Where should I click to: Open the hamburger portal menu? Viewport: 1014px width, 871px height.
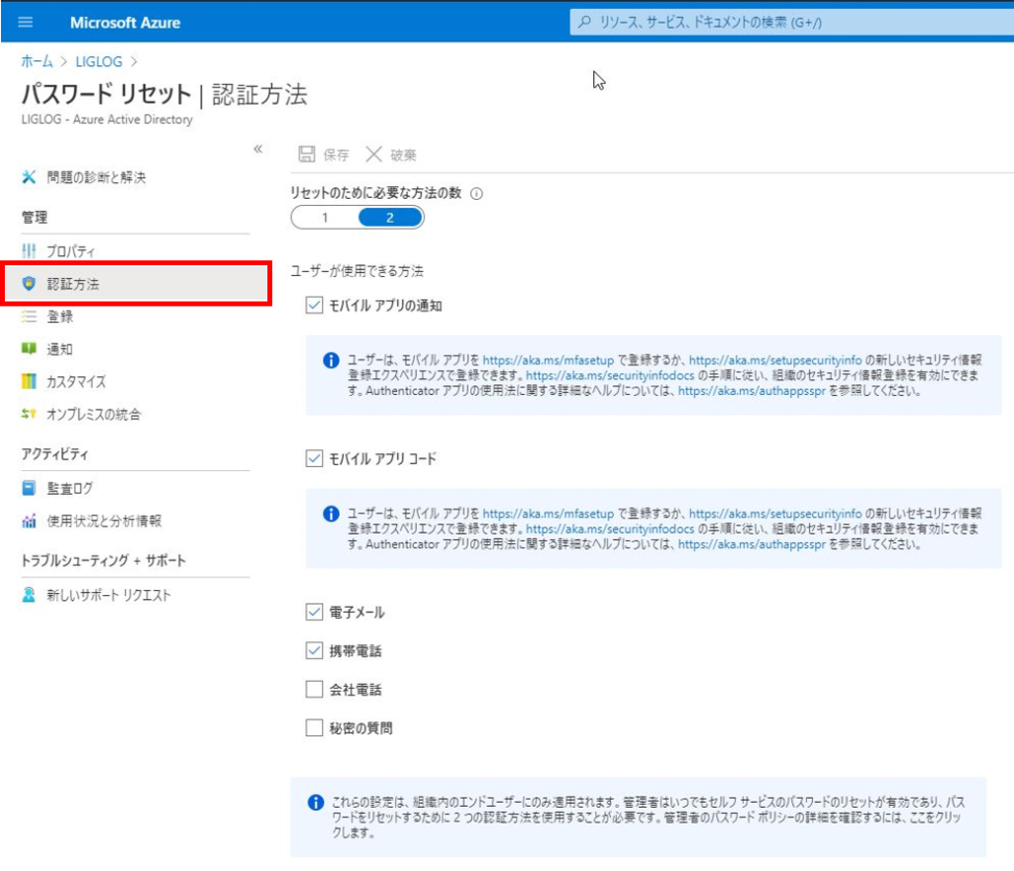point(26,22)
